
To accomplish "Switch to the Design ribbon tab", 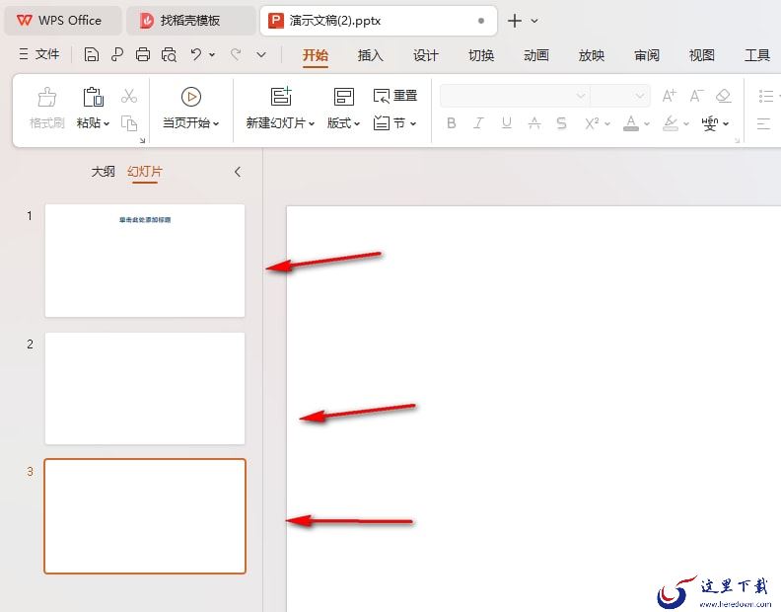I will coord(426,55).
